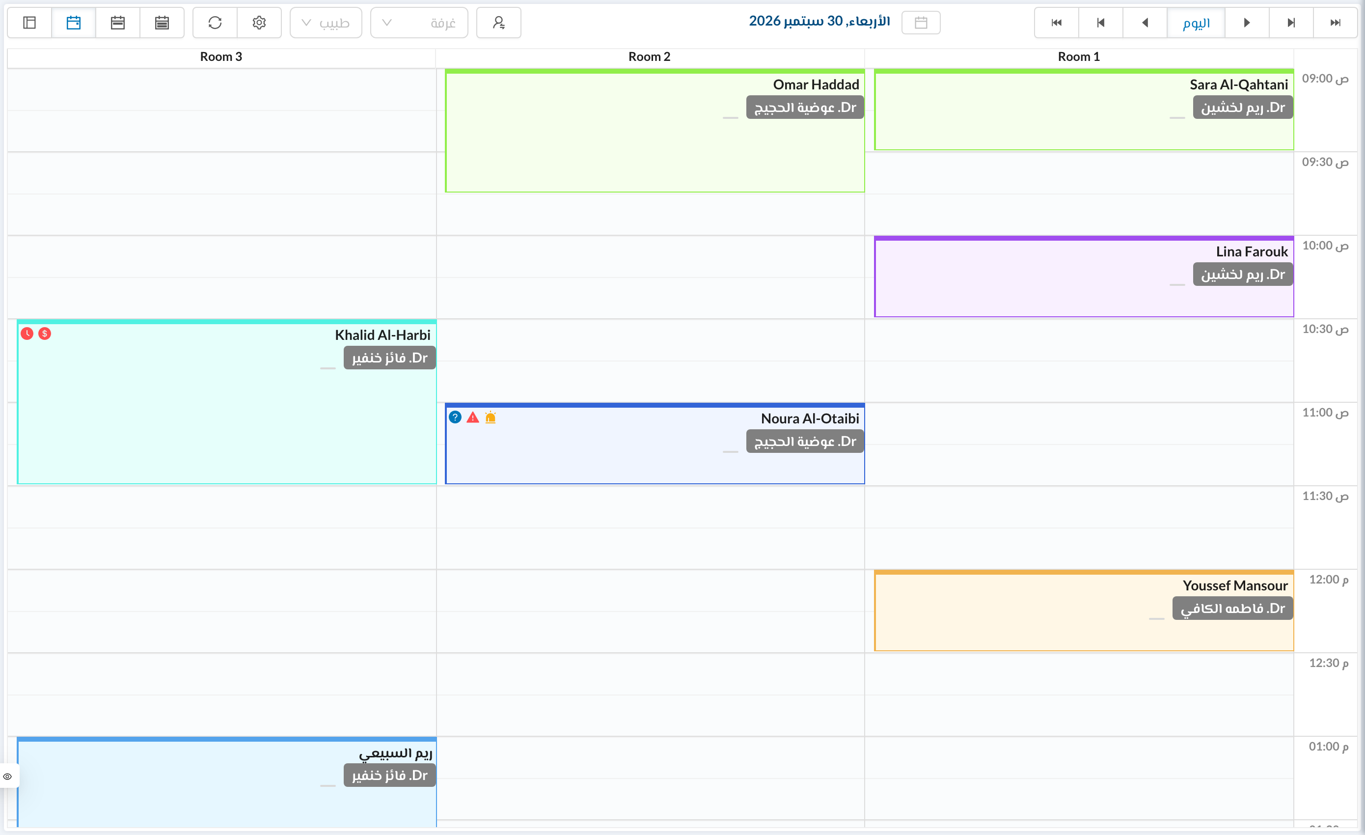Click the patient search person icon
Viewport: 1365px width, 835px height.
click(498, 23)
